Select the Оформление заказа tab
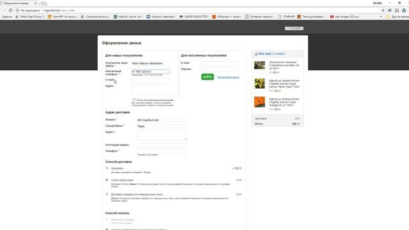The image size is (409, 230). (18, 3)
